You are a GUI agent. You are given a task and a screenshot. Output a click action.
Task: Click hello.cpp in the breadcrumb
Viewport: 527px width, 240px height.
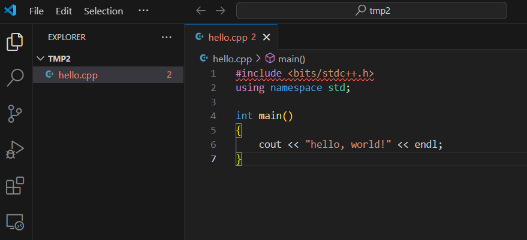pos(232,59)
